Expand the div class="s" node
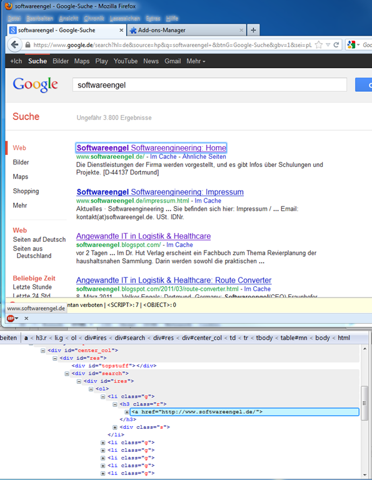 (115, 427)
